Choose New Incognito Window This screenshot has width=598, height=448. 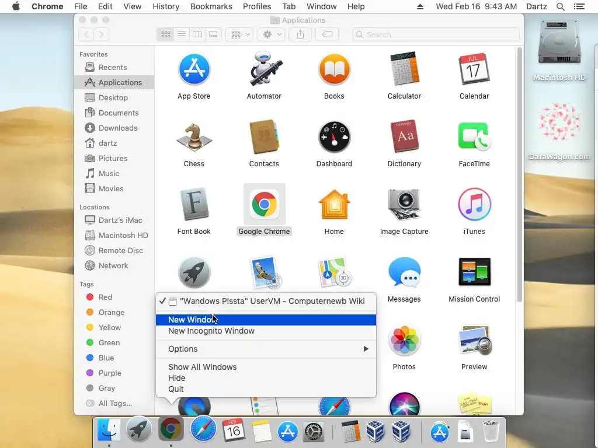click(x=266, y=331)
